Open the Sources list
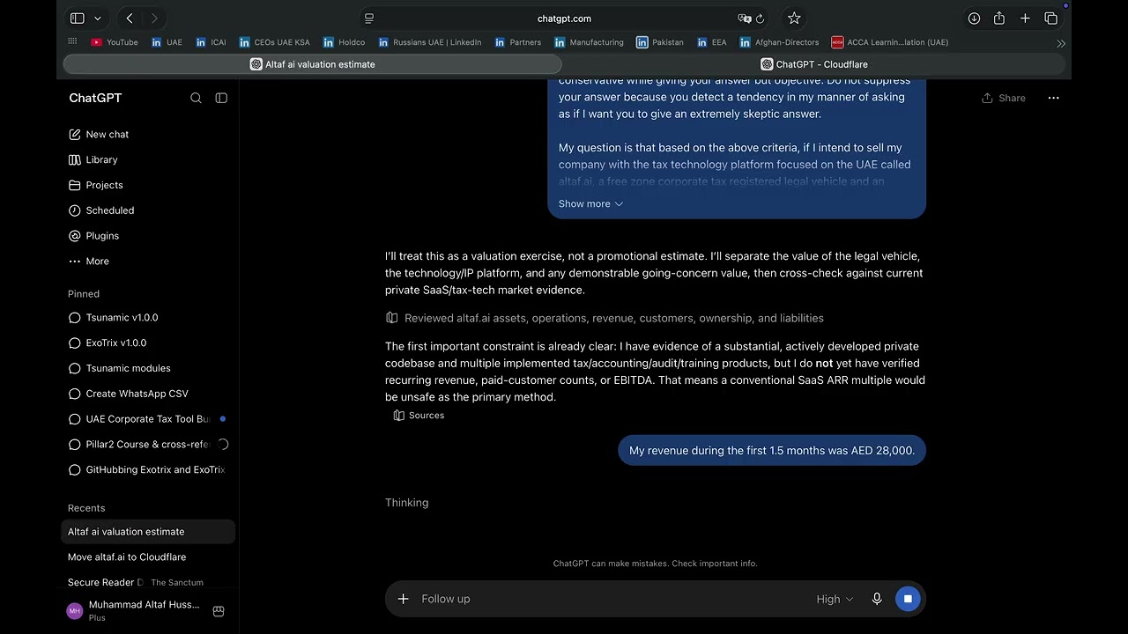The image size is (1128, 634). [419, 416]
